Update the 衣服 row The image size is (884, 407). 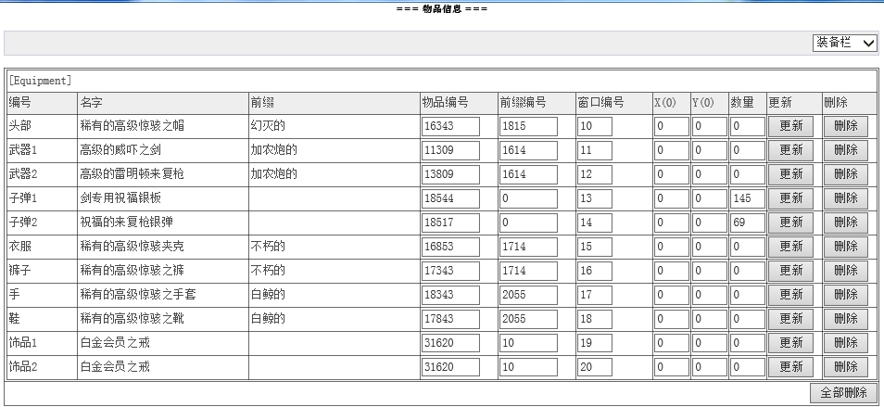[789, 247]
